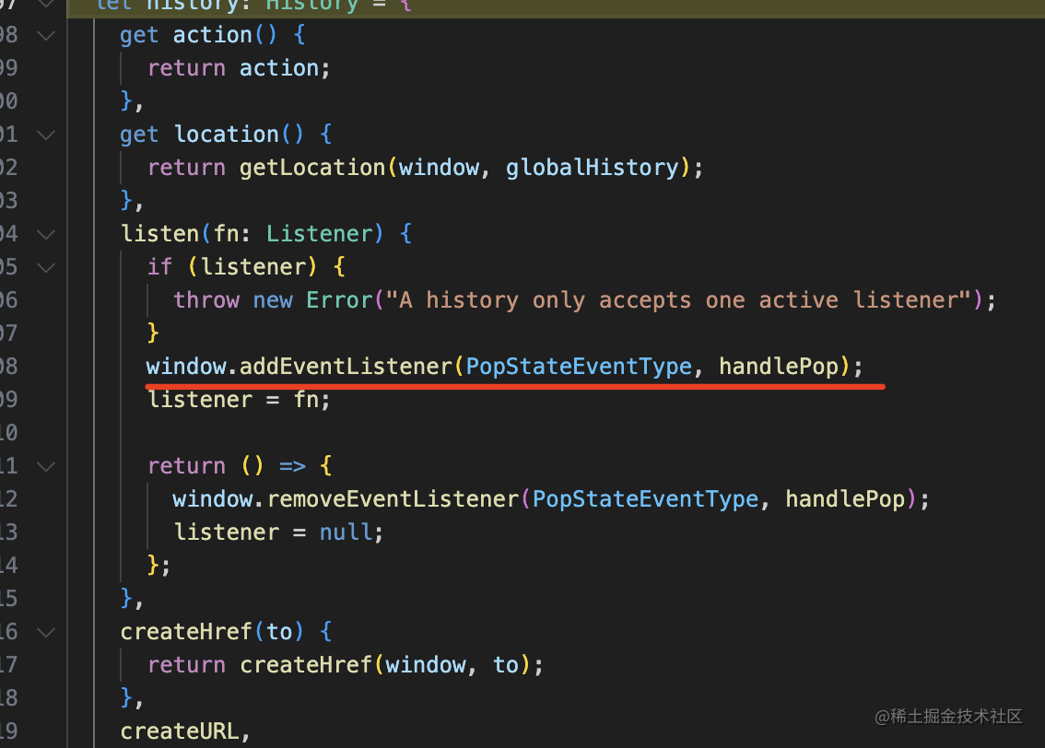Collapse the listen(fn: Listener) function
Image resolution: width=1045 pixels, height=748 pixels.
pos(46,234)
